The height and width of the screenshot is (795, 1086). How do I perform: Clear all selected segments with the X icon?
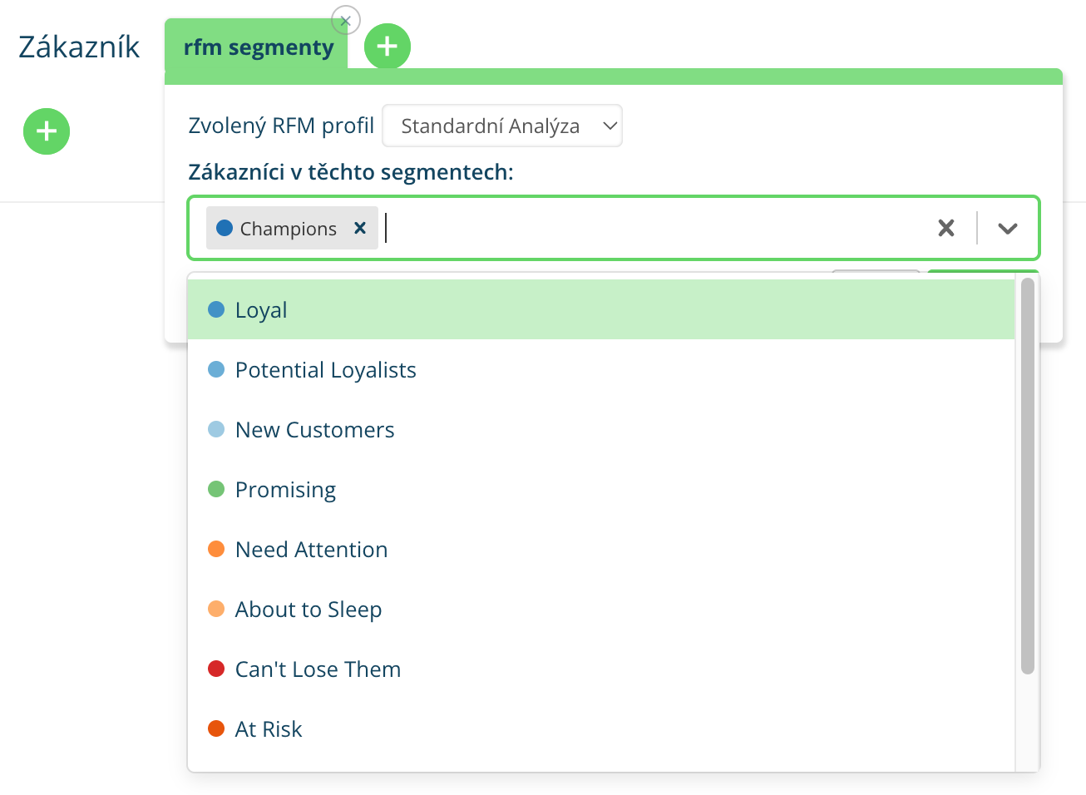[x=945, y=227]
